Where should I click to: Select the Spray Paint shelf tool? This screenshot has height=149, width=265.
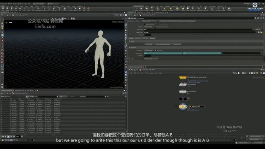click(54, 9)
